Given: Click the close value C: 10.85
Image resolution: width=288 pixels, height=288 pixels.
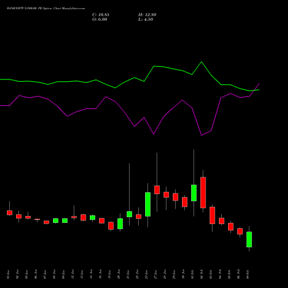Looking at the screenshot, I should pyautogui.click(x=101, y=15).
